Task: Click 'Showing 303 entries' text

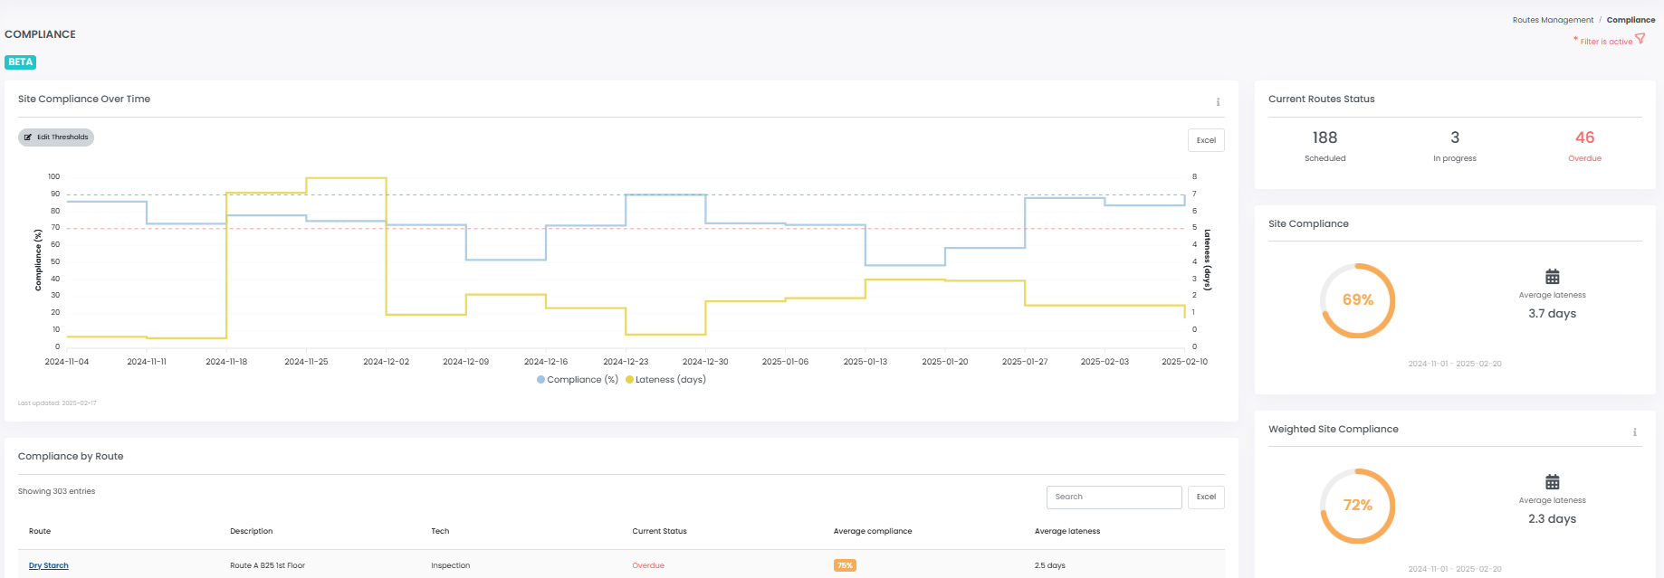Action: point(56,491)
